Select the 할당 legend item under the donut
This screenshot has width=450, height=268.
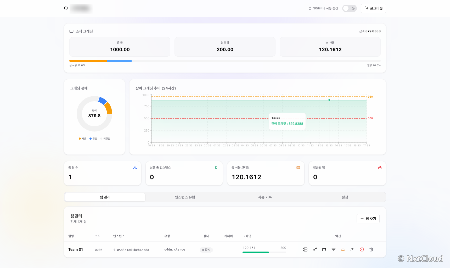(x=93, y=139)
